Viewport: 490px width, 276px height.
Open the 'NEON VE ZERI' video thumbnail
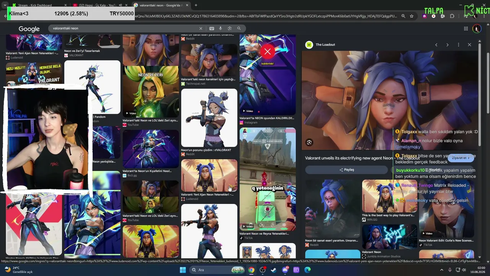(150, 91)
